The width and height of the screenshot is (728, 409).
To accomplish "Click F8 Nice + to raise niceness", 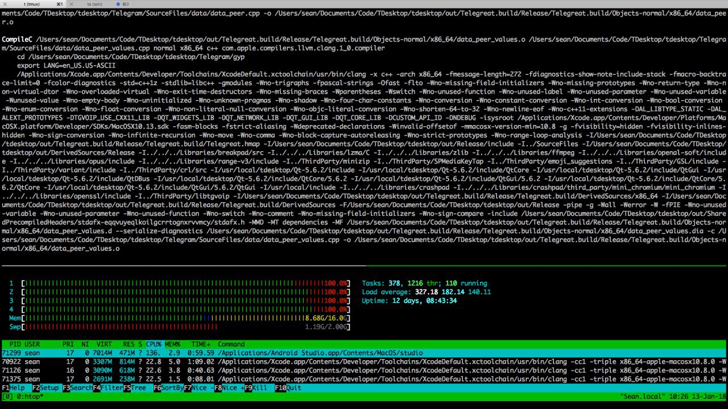I will [229, 388].
